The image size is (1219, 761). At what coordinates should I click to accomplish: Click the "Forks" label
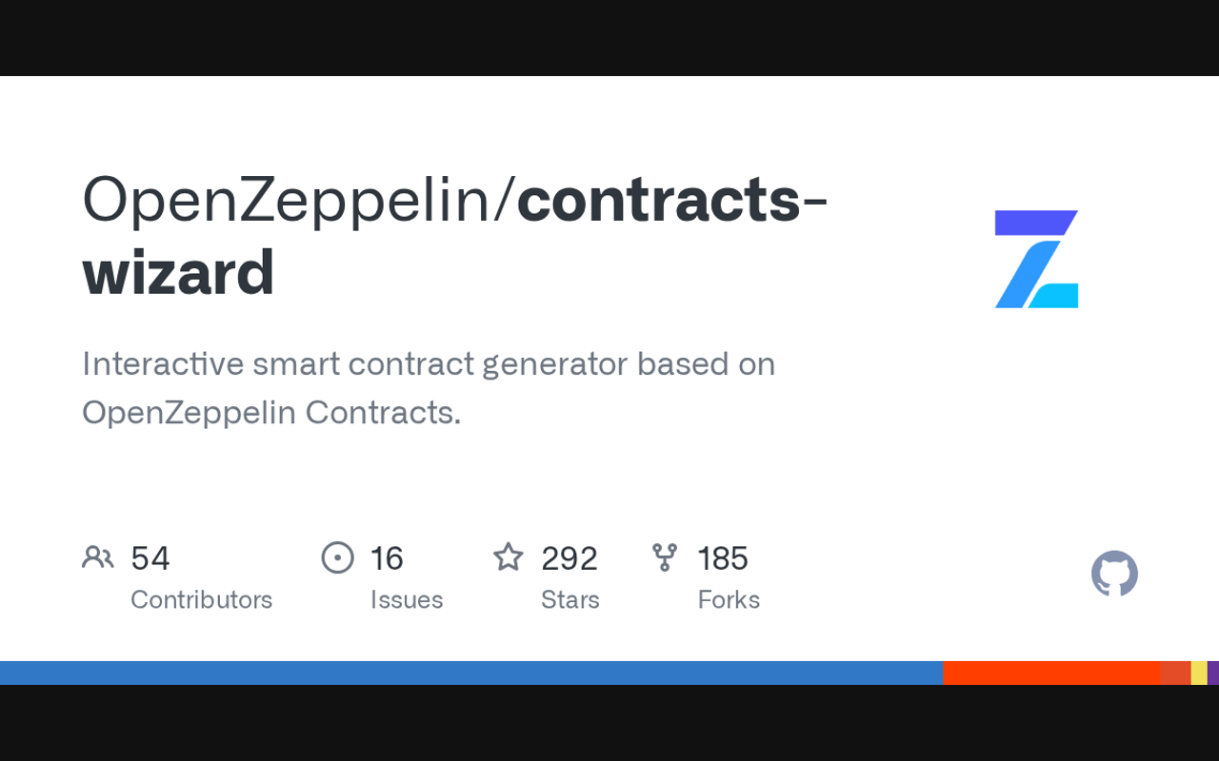729,599
